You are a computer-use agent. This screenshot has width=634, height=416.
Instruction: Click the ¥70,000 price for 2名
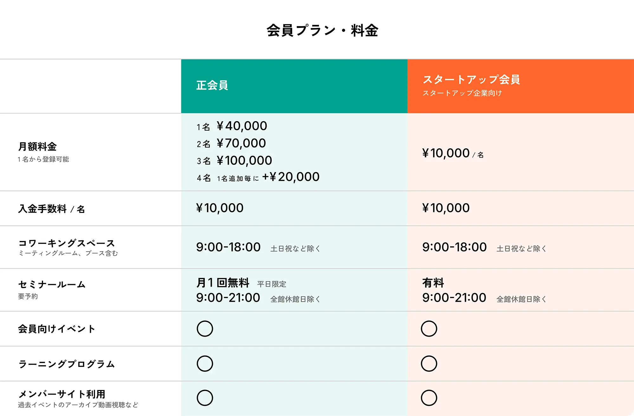click(x=241, y=143)
